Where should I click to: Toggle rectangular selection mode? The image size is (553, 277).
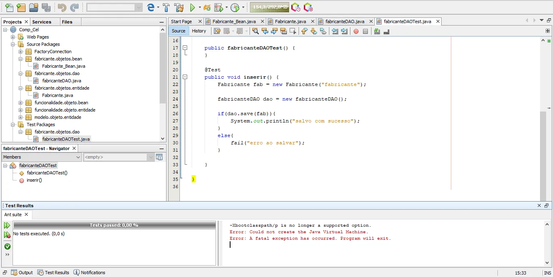pyautogui.click(x=293, y=31)
